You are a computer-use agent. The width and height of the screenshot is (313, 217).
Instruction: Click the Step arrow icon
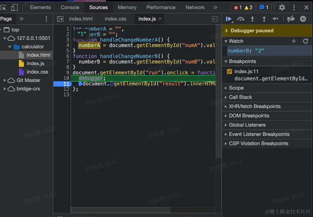275,19
